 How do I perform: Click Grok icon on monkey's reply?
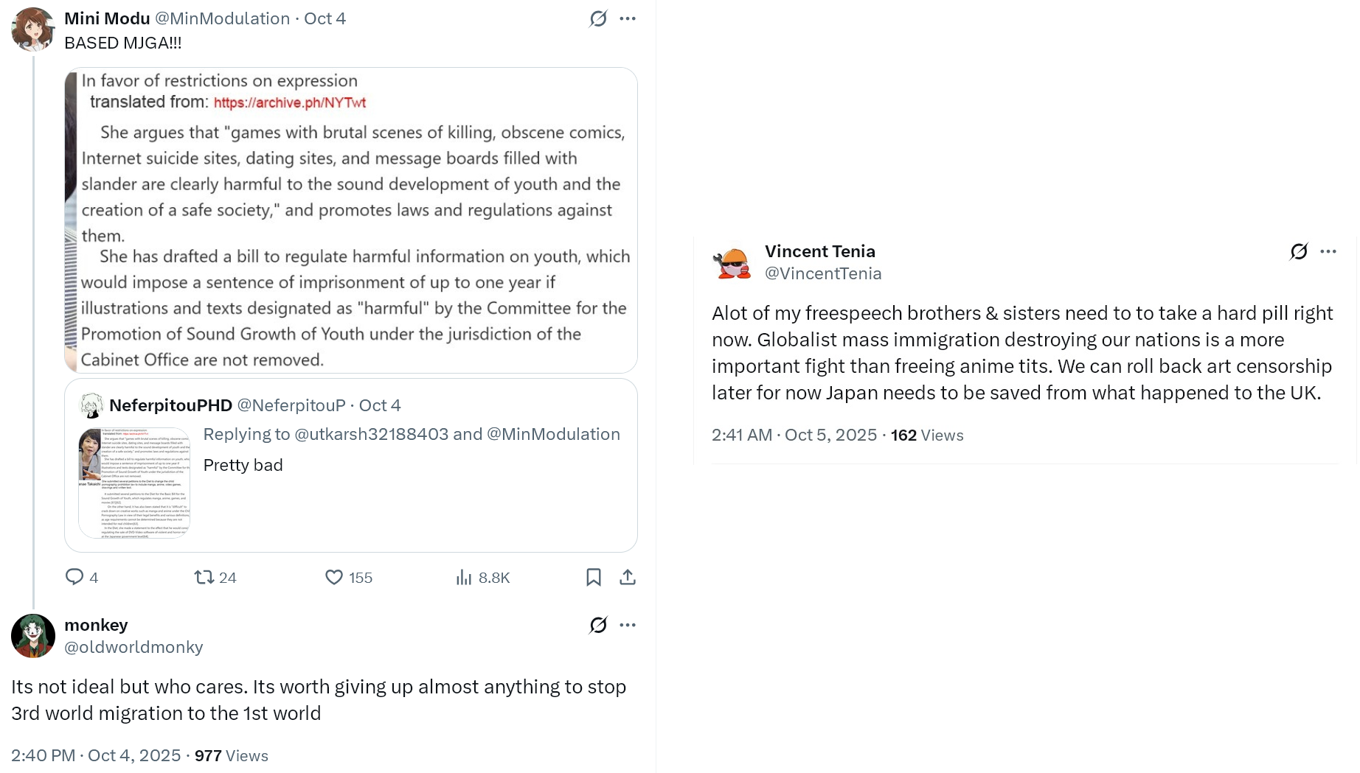[598, 625]
